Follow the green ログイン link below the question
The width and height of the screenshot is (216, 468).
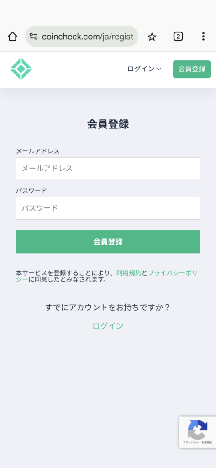tap(108, 326)
